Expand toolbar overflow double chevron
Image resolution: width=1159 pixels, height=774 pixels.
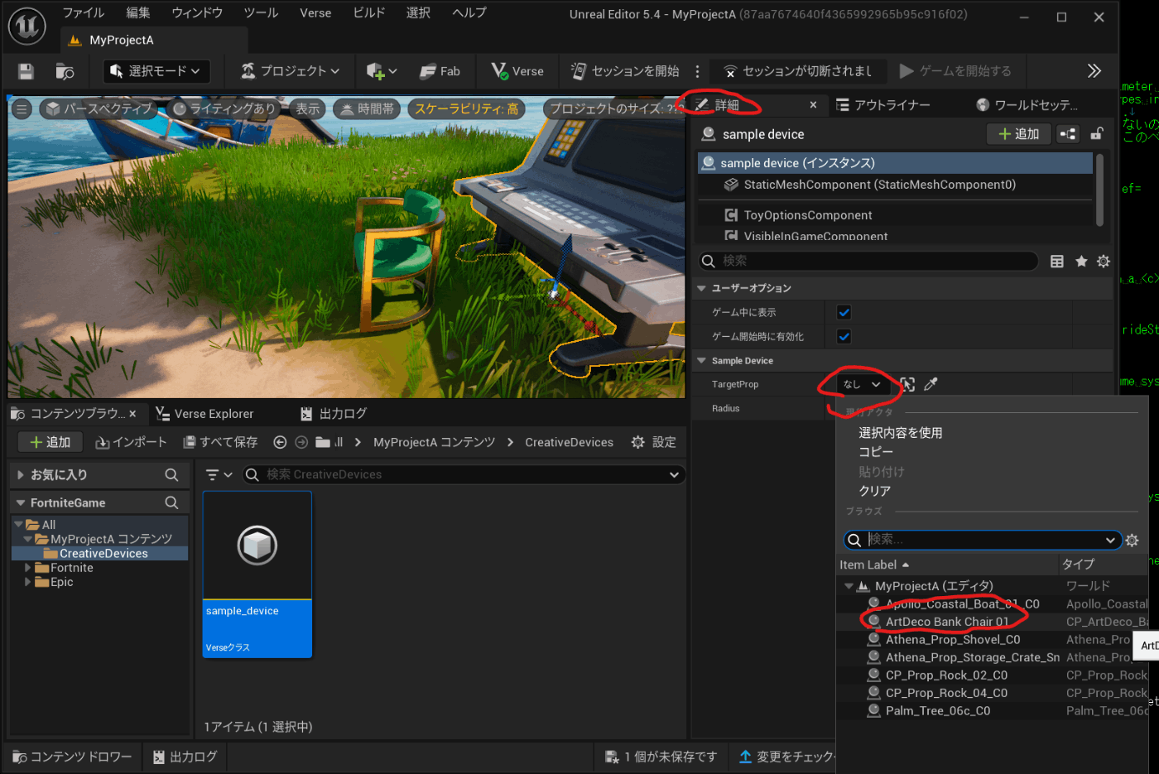pos(1094,71)
